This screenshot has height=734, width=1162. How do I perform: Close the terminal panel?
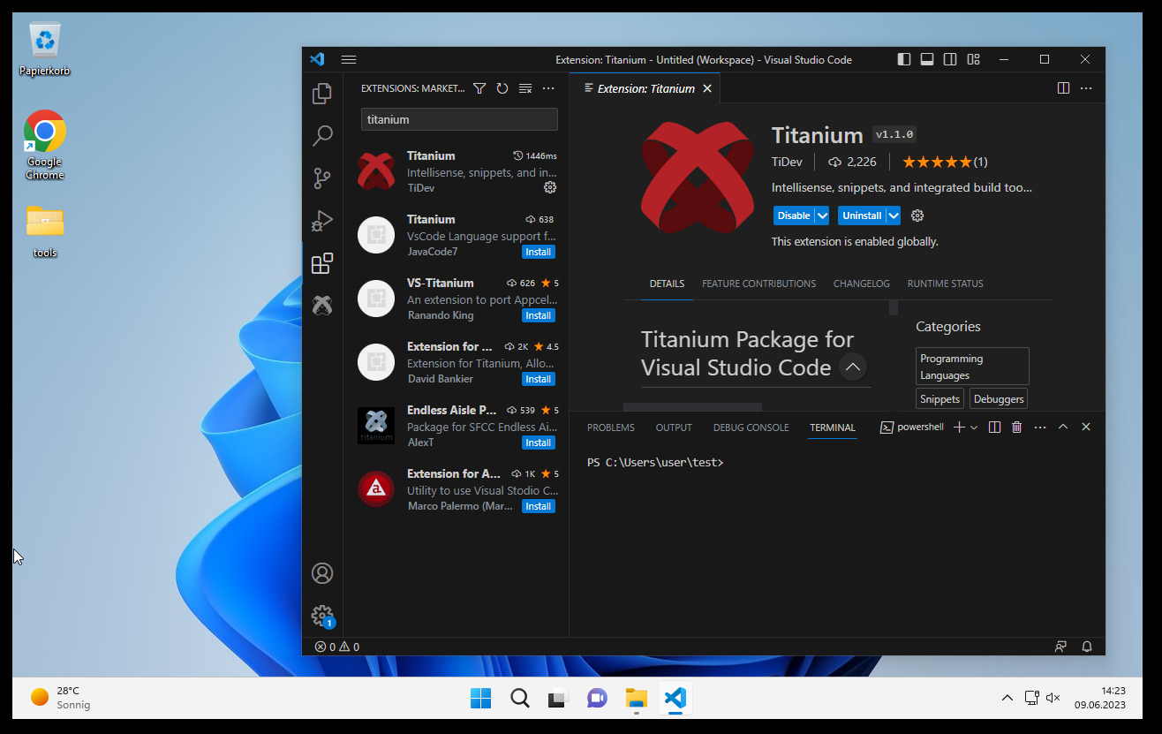(x=1086, y=427)
